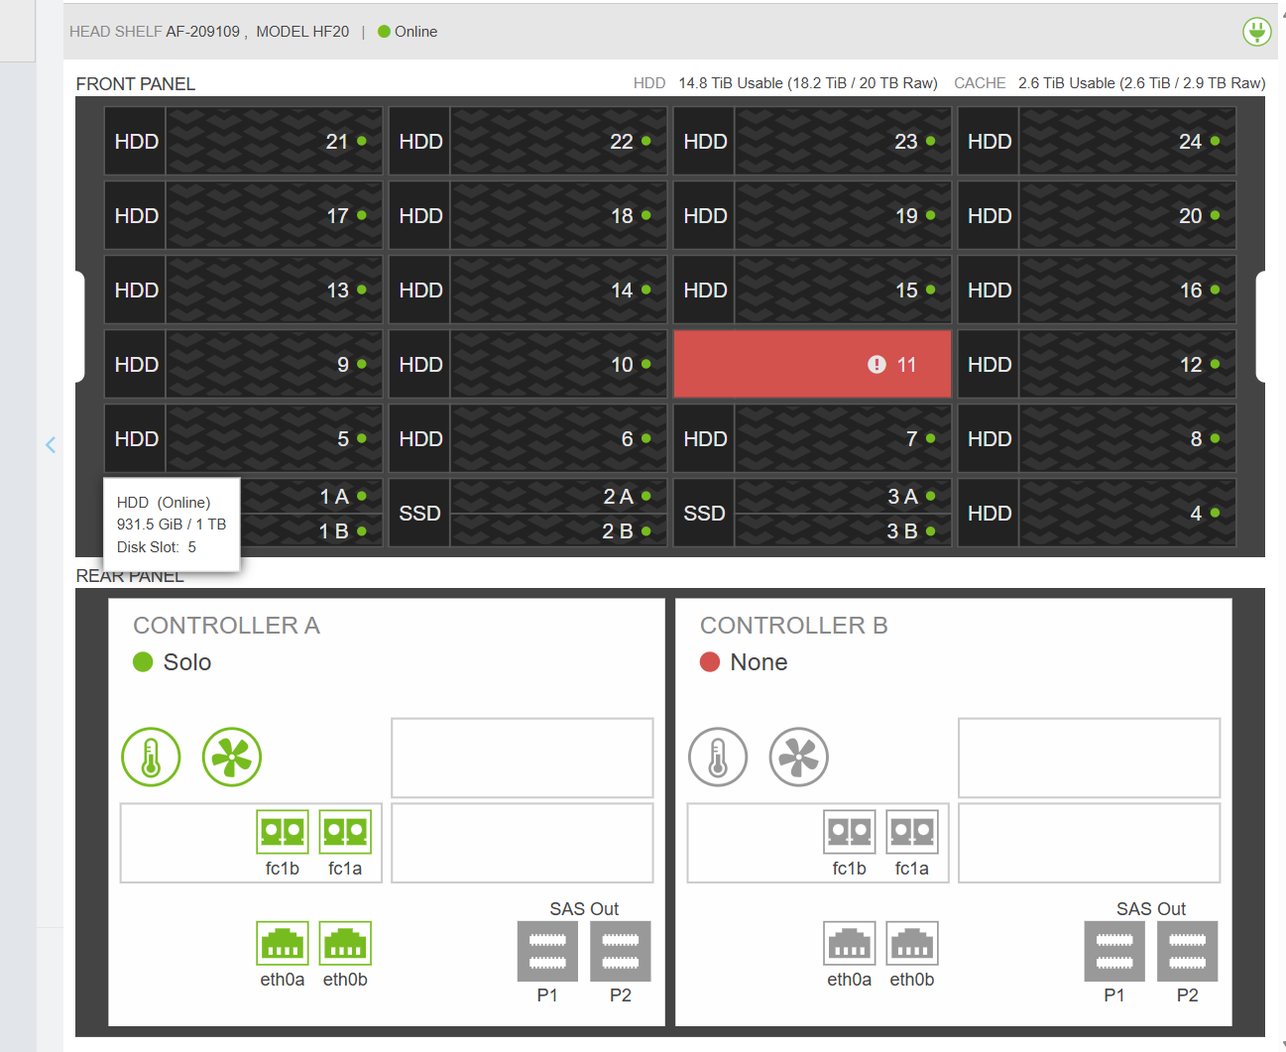
Task: Click Controller A SAS Out P1 port
Action: coord(547,951)
